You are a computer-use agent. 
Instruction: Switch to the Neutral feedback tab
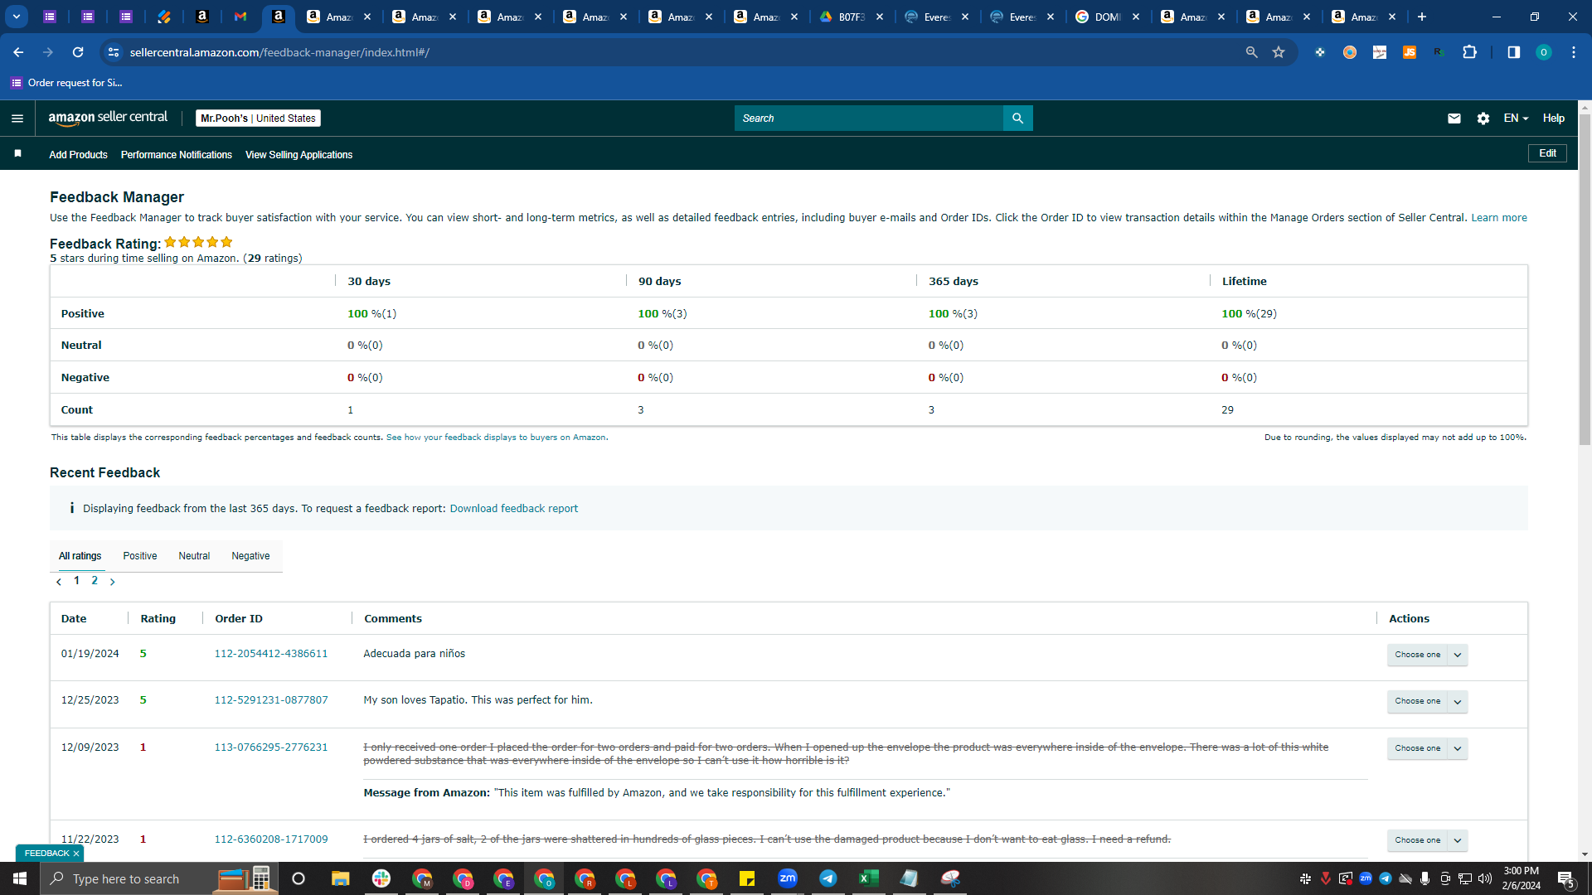[x=194, y=556]
